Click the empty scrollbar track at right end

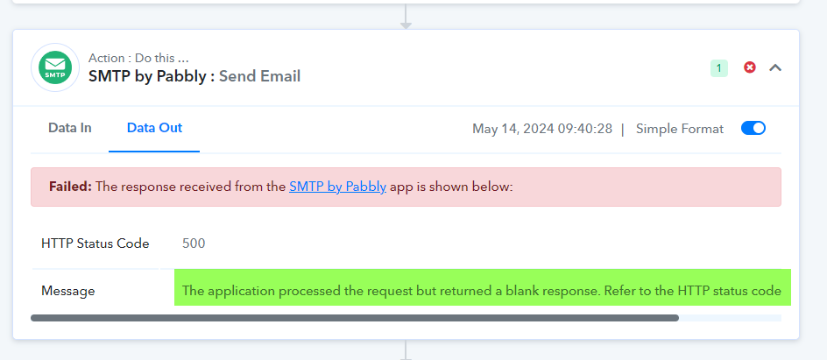730,318
